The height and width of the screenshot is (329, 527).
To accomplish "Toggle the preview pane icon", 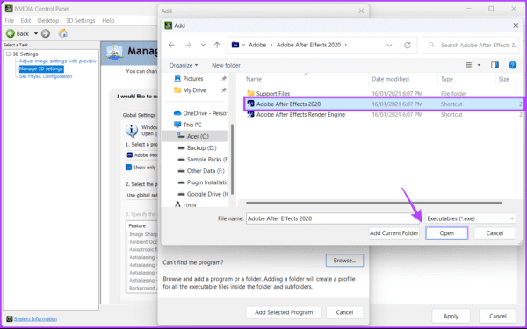I will pyautogui.click(x=495, y=65).
